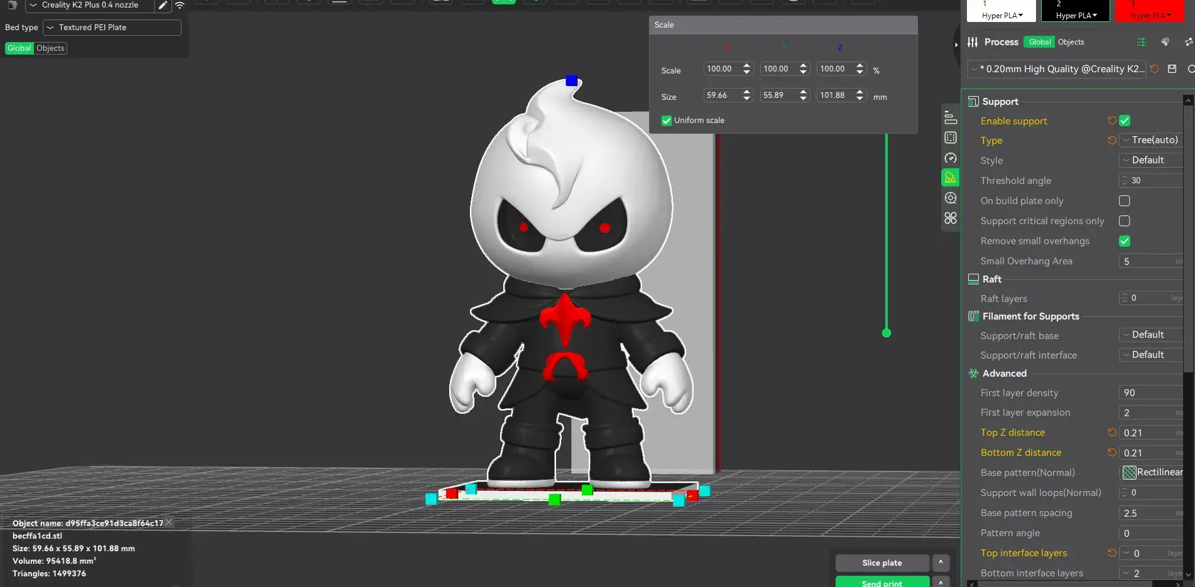The image size is (1195, 587).
Task: Toggle the Uniform scale checkbox
Action: [667, 121]
